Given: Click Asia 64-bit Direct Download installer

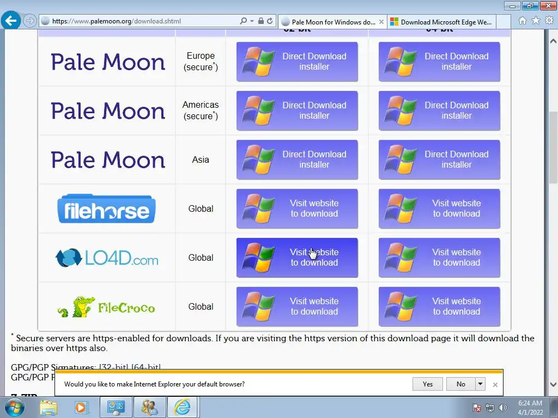Looking at the screenshot, I should (439, 160).
